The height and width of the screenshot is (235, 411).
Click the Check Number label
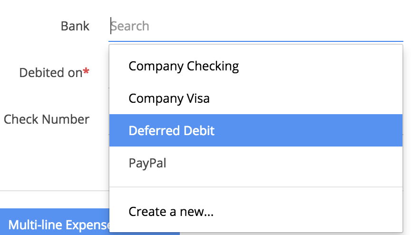[47, 119]
